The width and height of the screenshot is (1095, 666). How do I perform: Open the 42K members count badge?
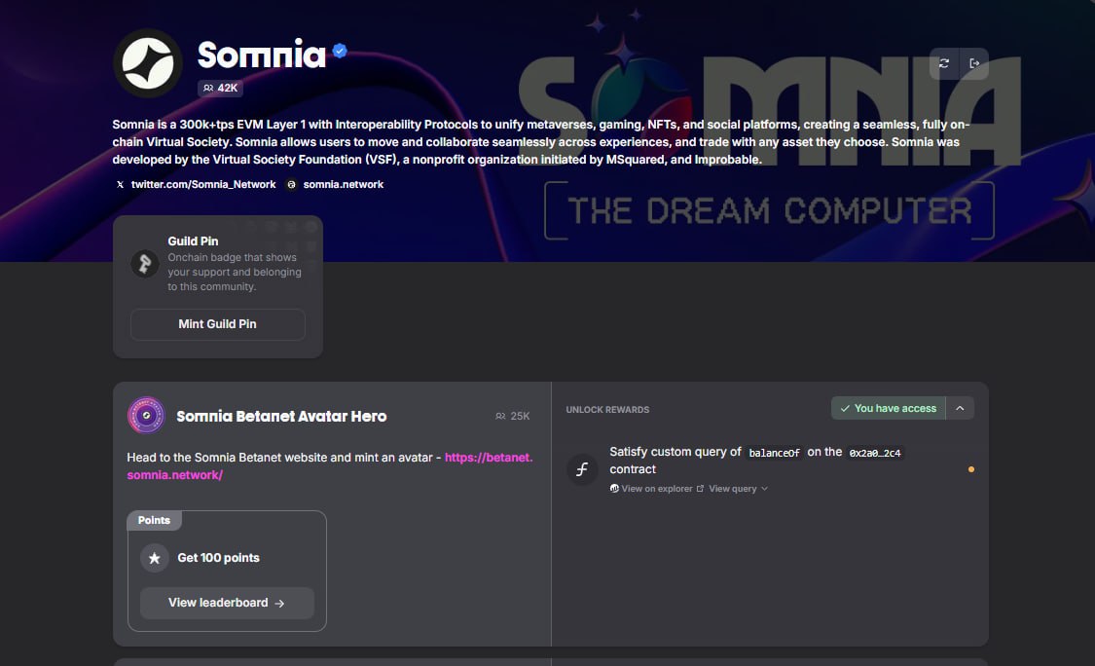point(220,88)
